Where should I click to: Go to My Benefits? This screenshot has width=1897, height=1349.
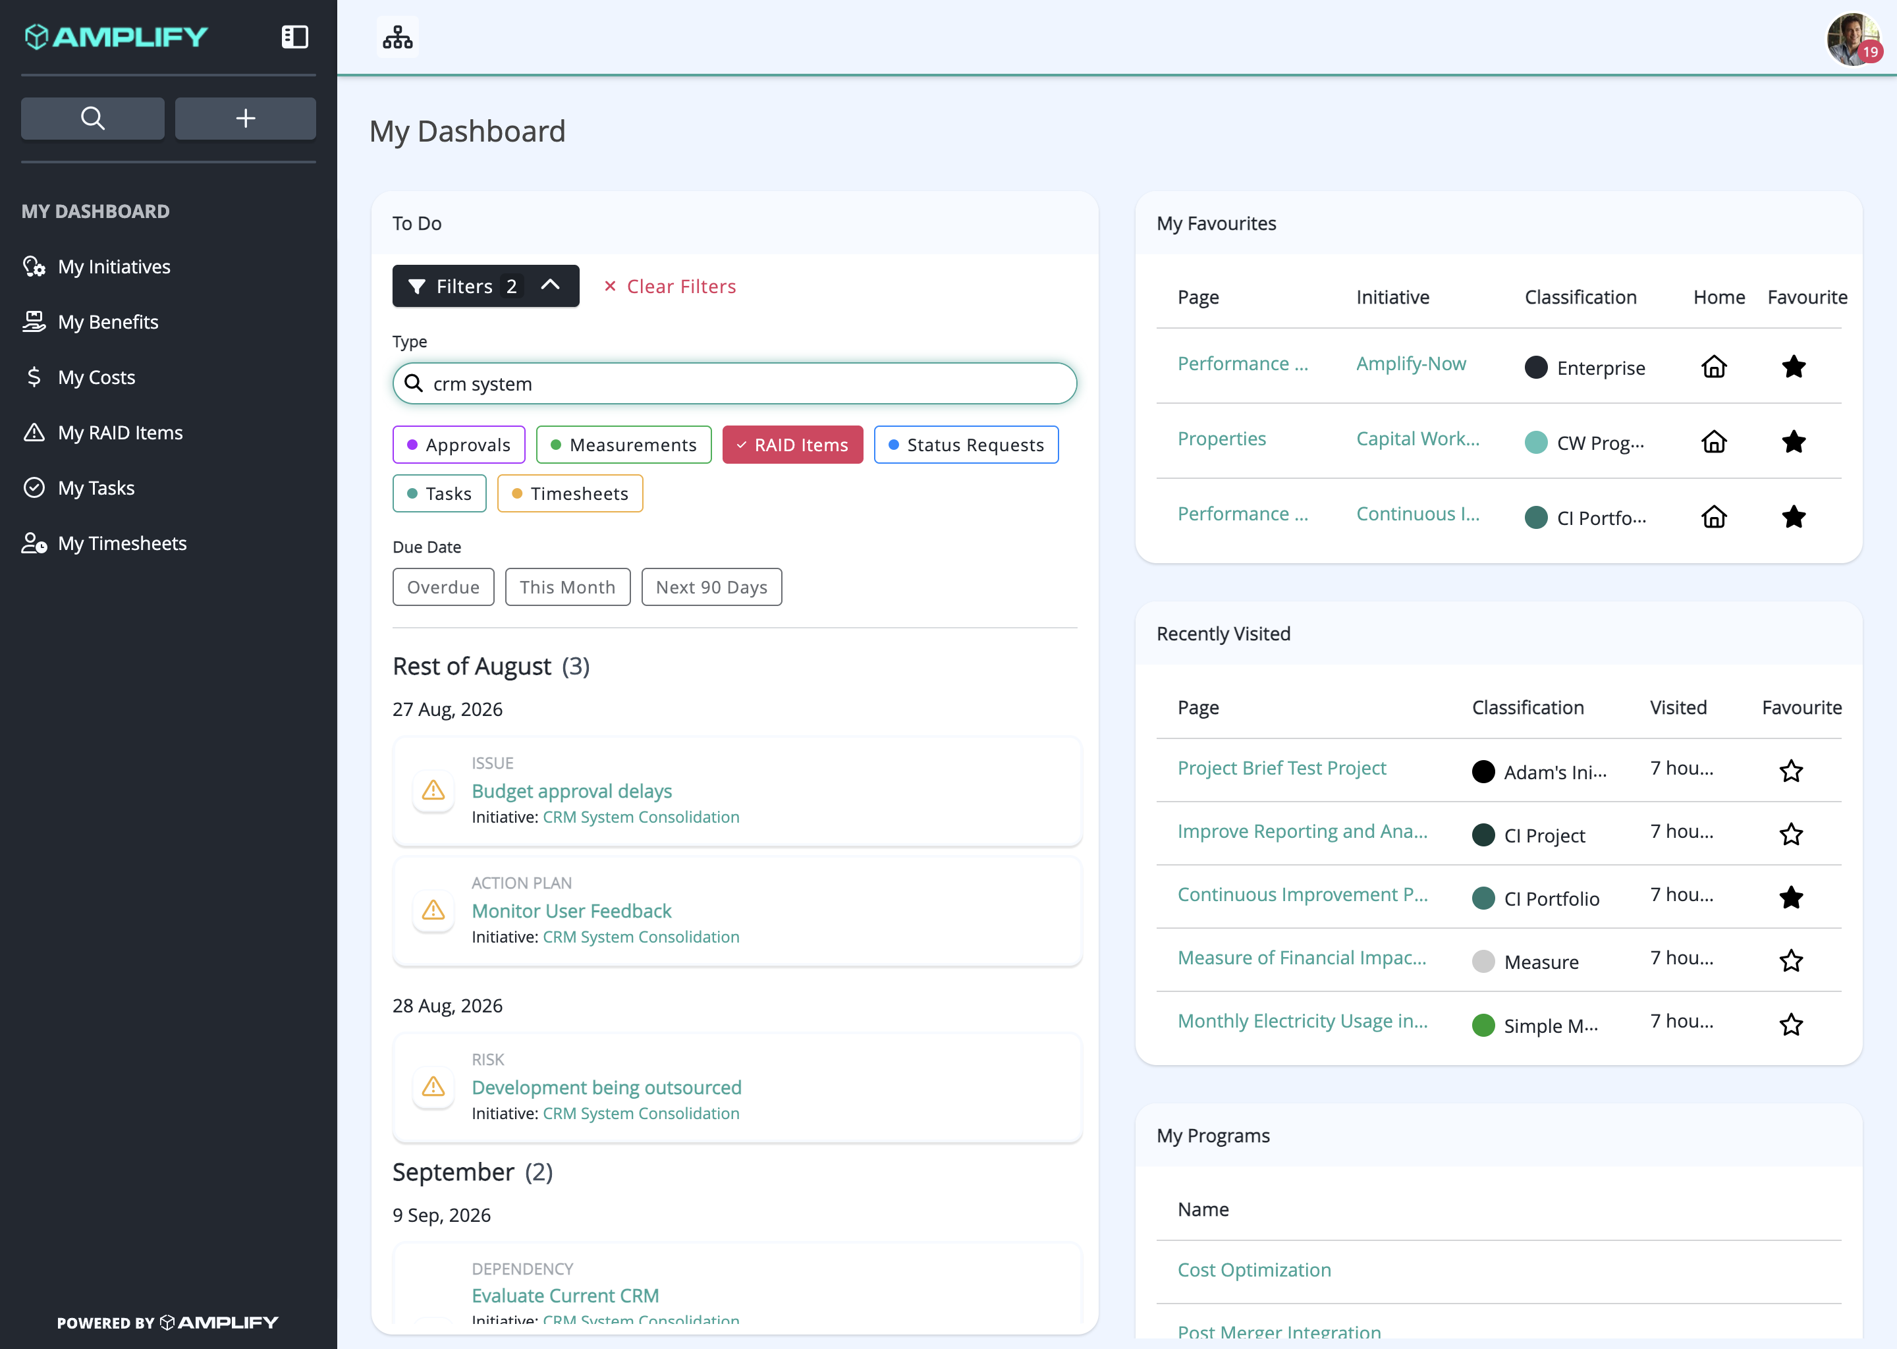(108, 321)
